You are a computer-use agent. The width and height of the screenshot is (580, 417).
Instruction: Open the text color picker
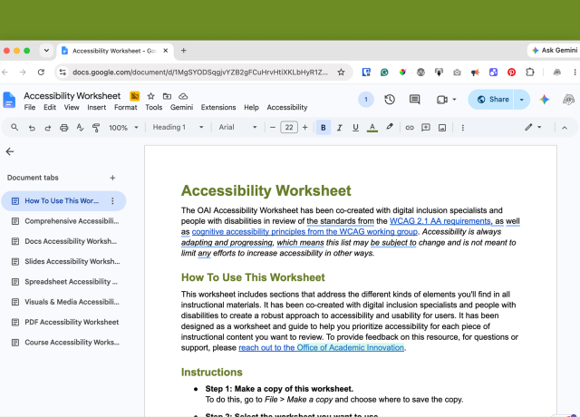pos(372,128)
